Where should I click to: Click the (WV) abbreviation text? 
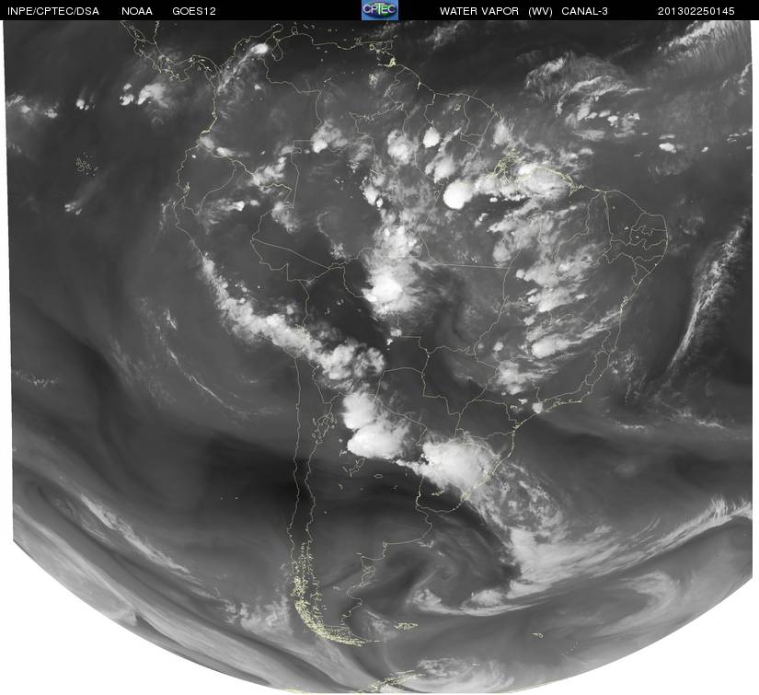541,11
